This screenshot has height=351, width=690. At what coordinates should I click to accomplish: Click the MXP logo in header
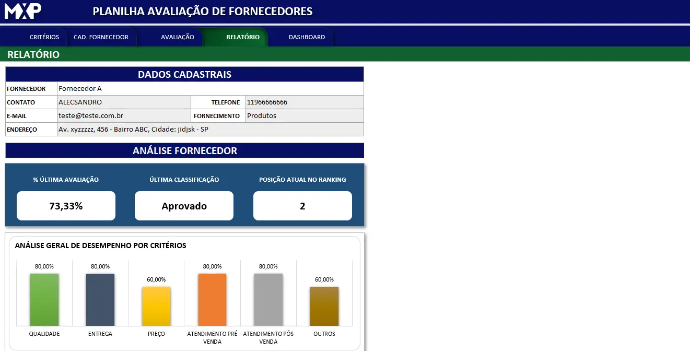pos(23,11)
